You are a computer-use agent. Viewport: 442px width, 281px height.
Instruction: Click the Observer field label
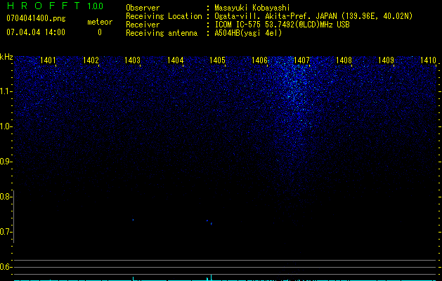[x=143, y=8]
